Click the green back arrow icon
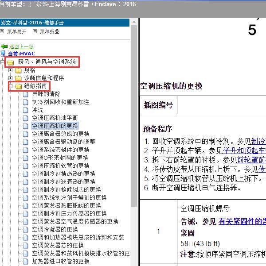Image resolution: width=266 pixels, height=266 pixels. (4, 46)
